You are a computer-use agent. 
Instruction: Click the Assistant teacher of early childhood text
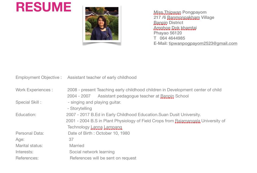[102, 77]
